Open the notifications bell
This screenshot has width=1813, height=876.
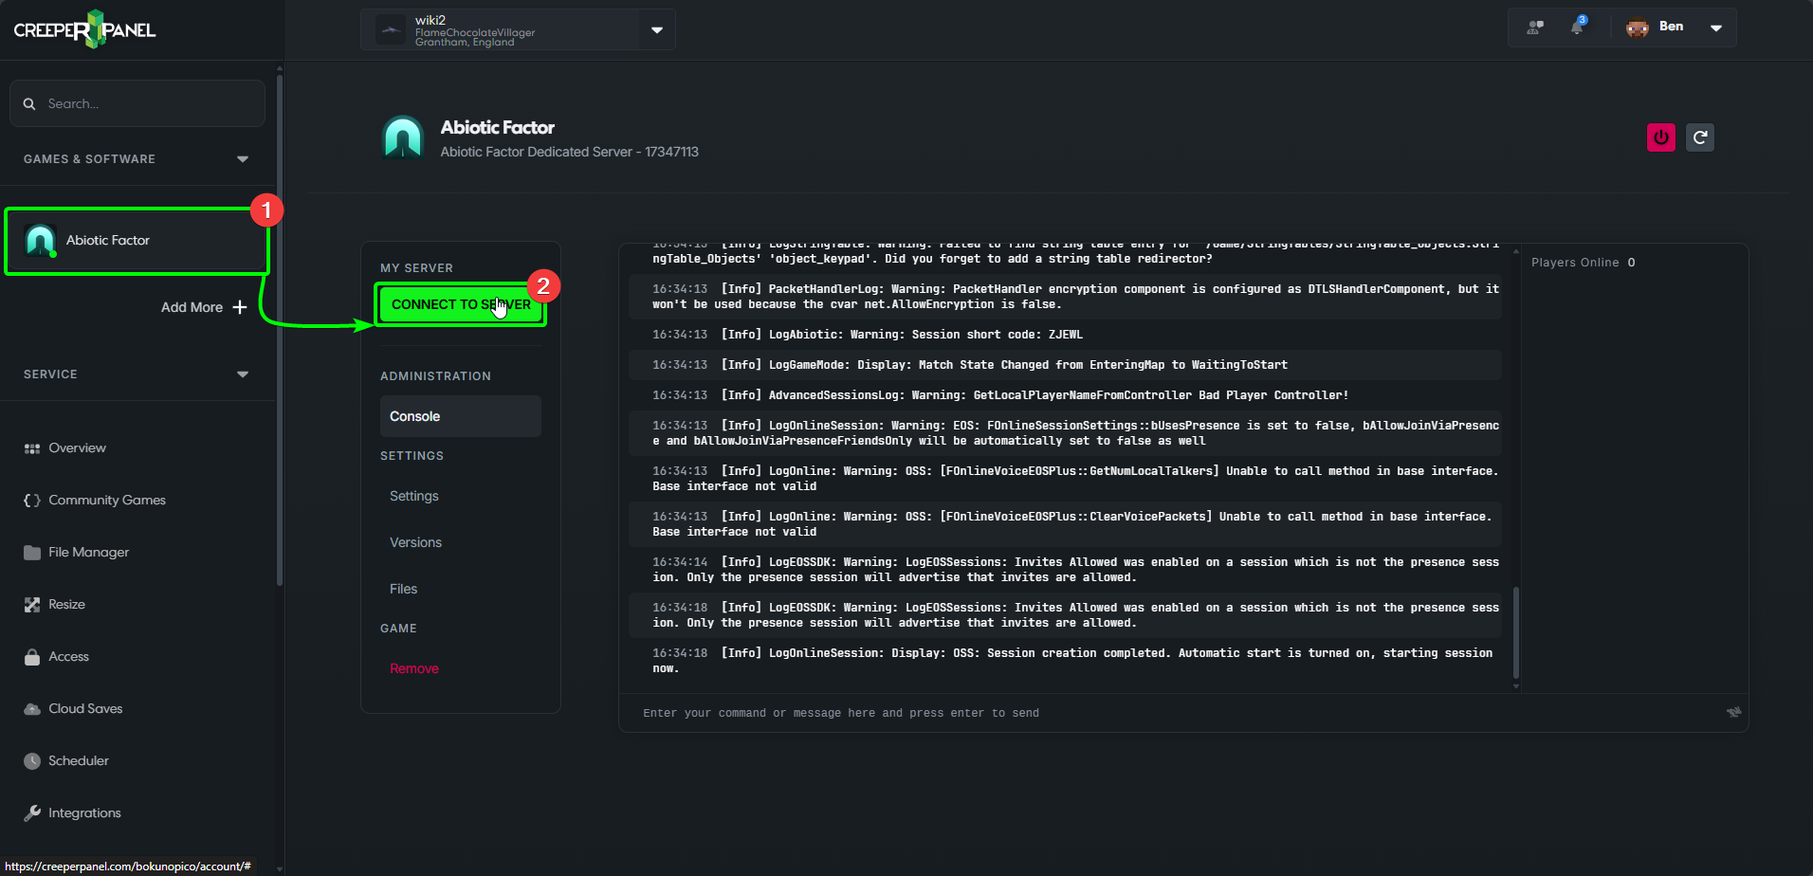[1577, 27]
